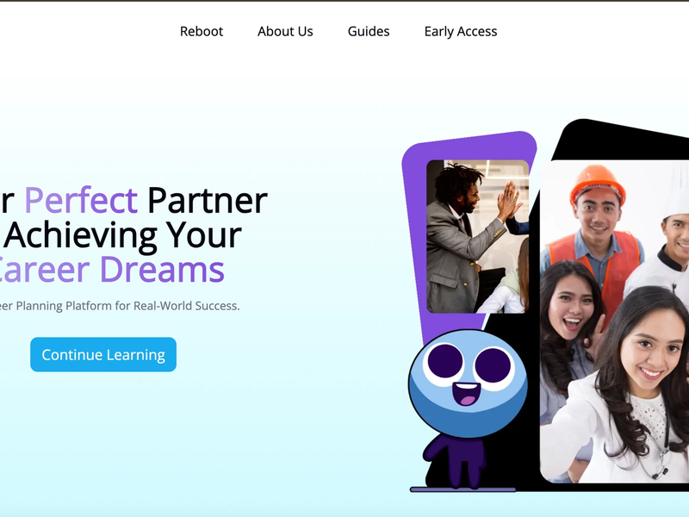This screenshot has height=517, width=689.
Task: Click the man wearing orange hard hat
Action: tap(596, 233)
